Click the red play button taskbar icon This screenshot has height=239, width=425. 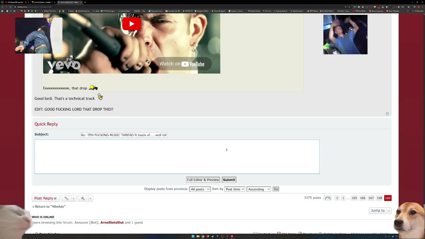(232, 236)
